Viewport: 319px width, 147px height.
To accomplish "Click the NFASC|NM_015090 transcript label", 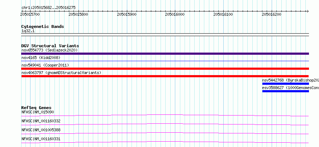I will point(38,112).
